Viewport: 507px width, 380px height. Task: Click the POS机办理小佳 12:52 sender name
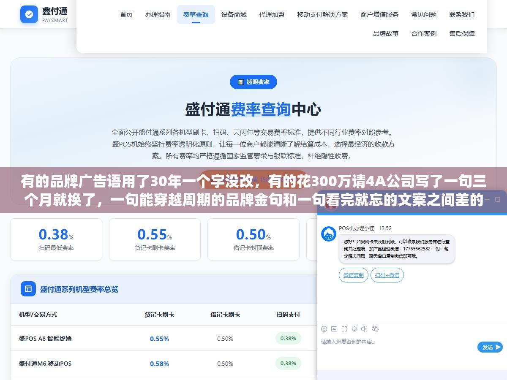coord(365,228)
